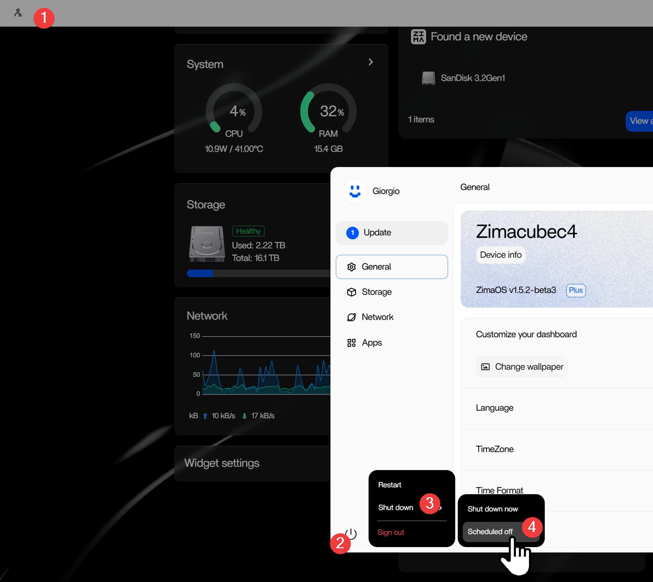Choose Scheduled off from shut down submenu
653x582 pixels.
pos(490,532)
